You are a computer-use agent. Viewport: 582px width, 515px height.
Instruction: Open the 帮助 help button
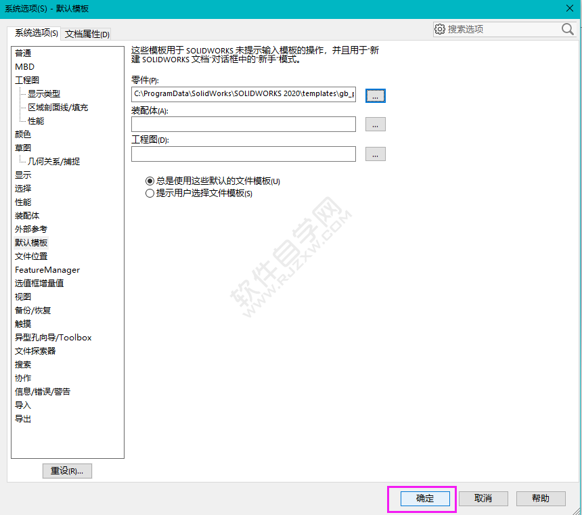(x=541, y=498)
